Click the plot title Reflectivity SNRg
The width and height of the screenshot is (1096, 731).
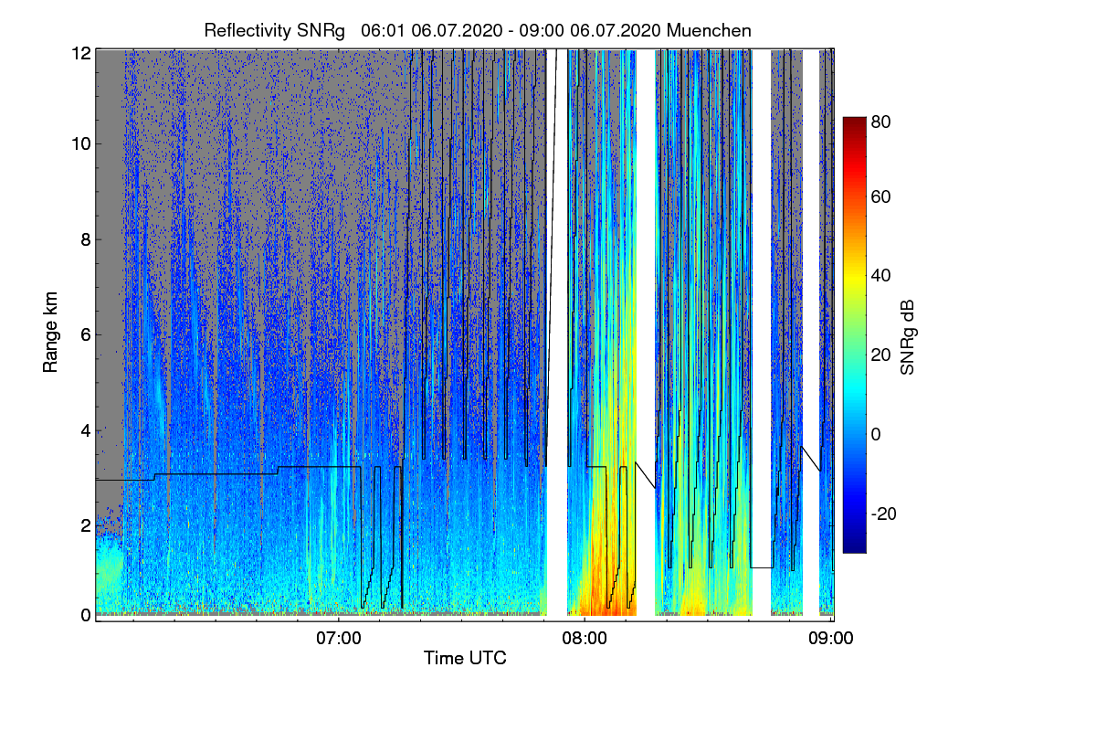point(275,30)
